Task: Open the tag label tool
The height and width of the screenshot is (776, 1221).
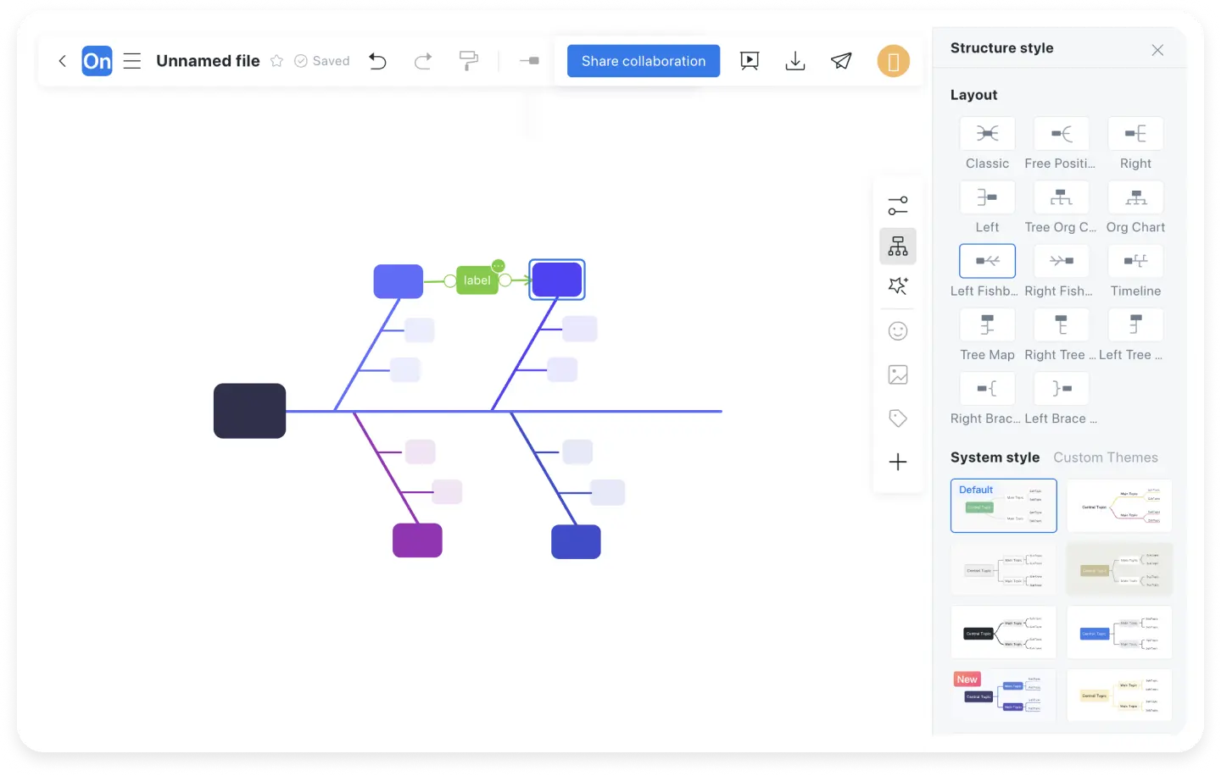Action: [x=897, y=418]
